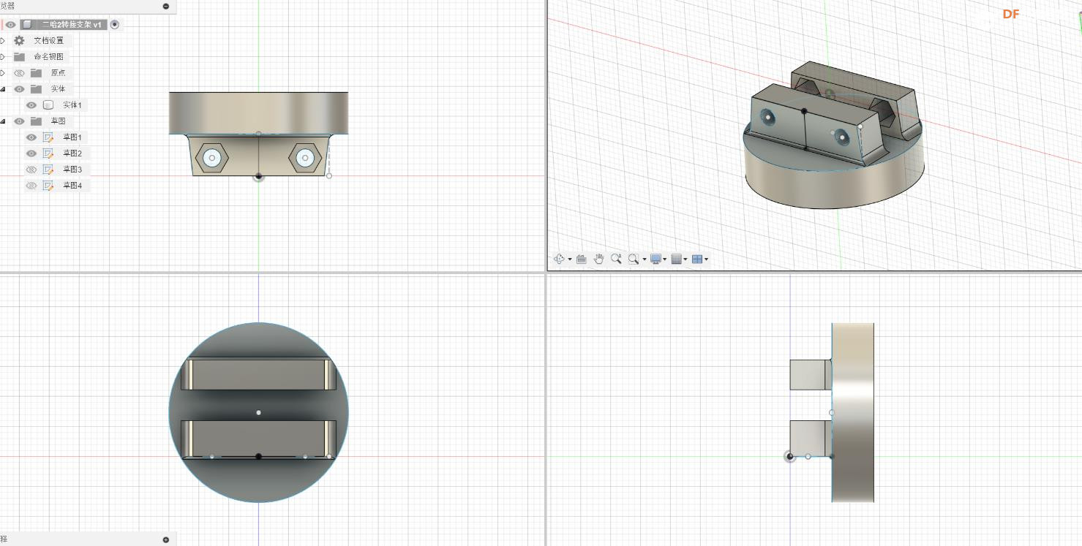This screenshot has height=546, width=1082.
Task: Collapse the 草图 folder
Action: click(x=3, y=121)
